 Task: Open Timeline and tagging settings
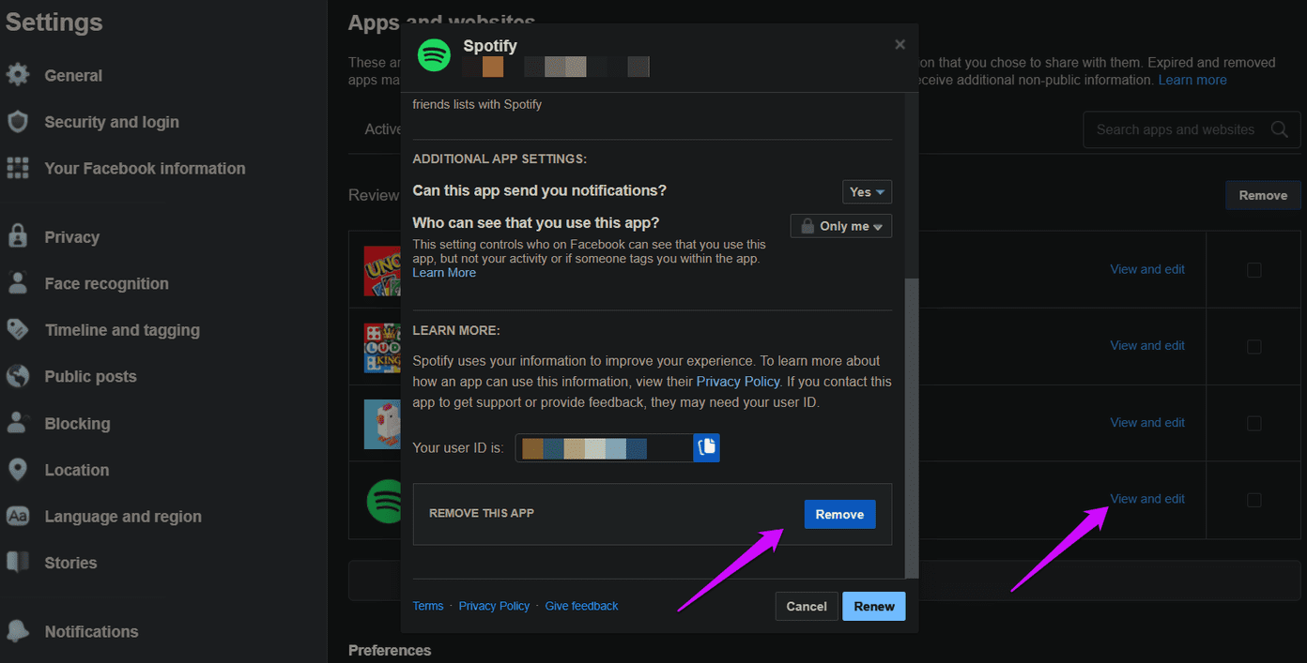(x=122, y=330)
